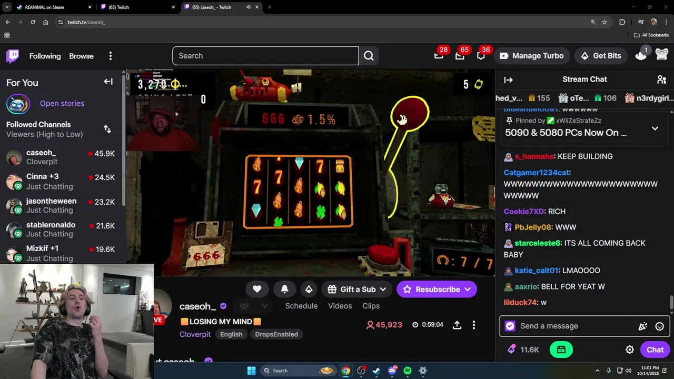Open the Resubscribe dropdown button
Viewport: 674px width, 379px height.
437,289
